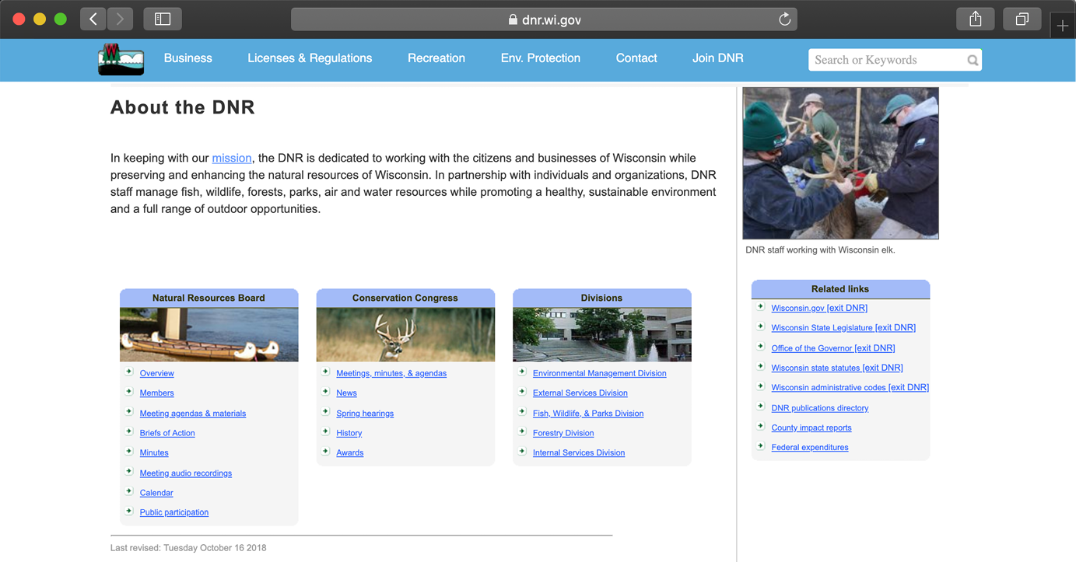Open Meeting audio recordings link

(x=186, y=473)
